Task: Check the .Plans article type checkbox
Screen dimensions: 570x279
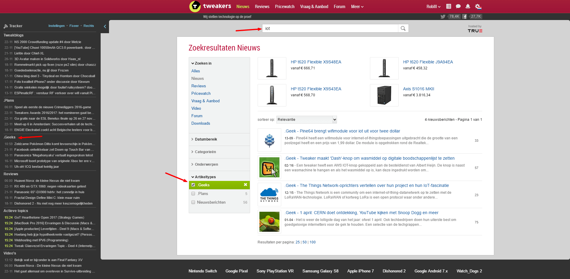Action: [x=193, y=193]
